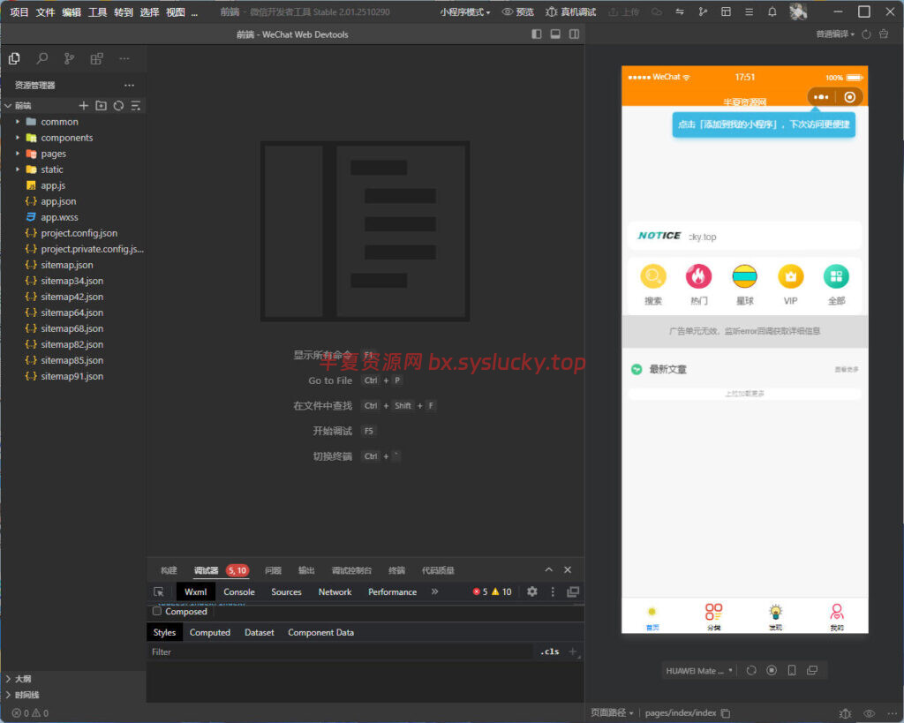Toggle secondary sidebar layout button
This screenshot has height=723, width=904.
click(x=574, y=34)
